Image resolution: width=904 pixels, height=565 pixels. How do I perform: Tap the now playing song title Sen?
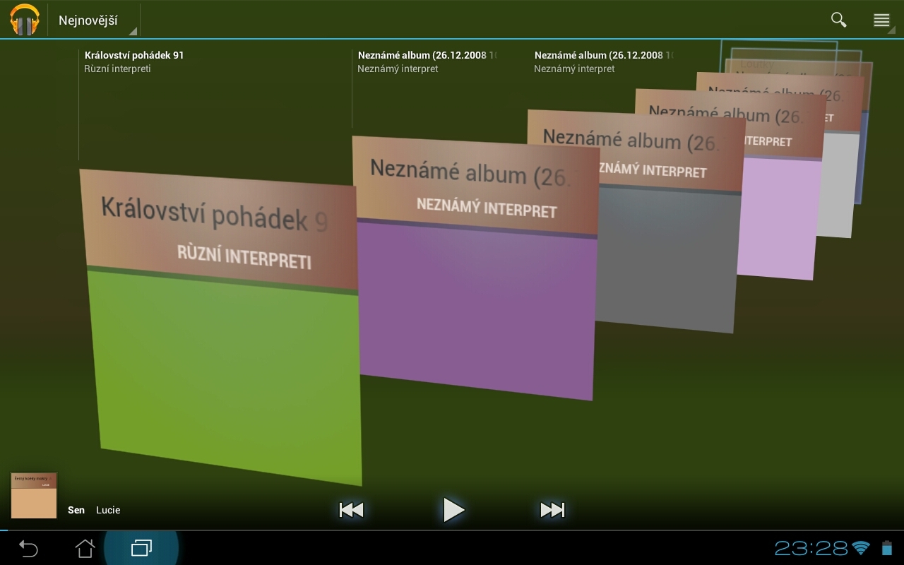76,510
